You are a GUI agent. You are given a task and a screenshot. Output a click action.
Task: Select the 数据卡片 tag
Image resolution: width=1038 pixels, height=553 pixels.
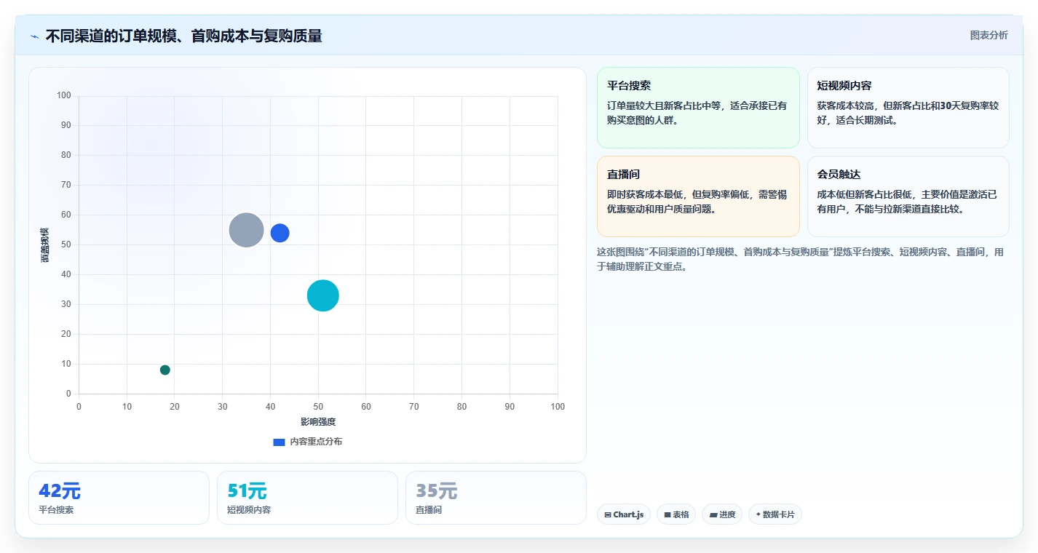coord(775,514)
